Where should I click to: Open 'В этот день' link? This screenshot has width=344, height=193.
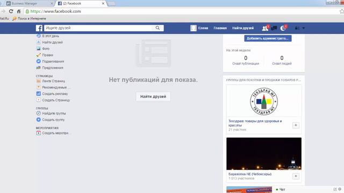pyautogui.click(x=51, y=36)
